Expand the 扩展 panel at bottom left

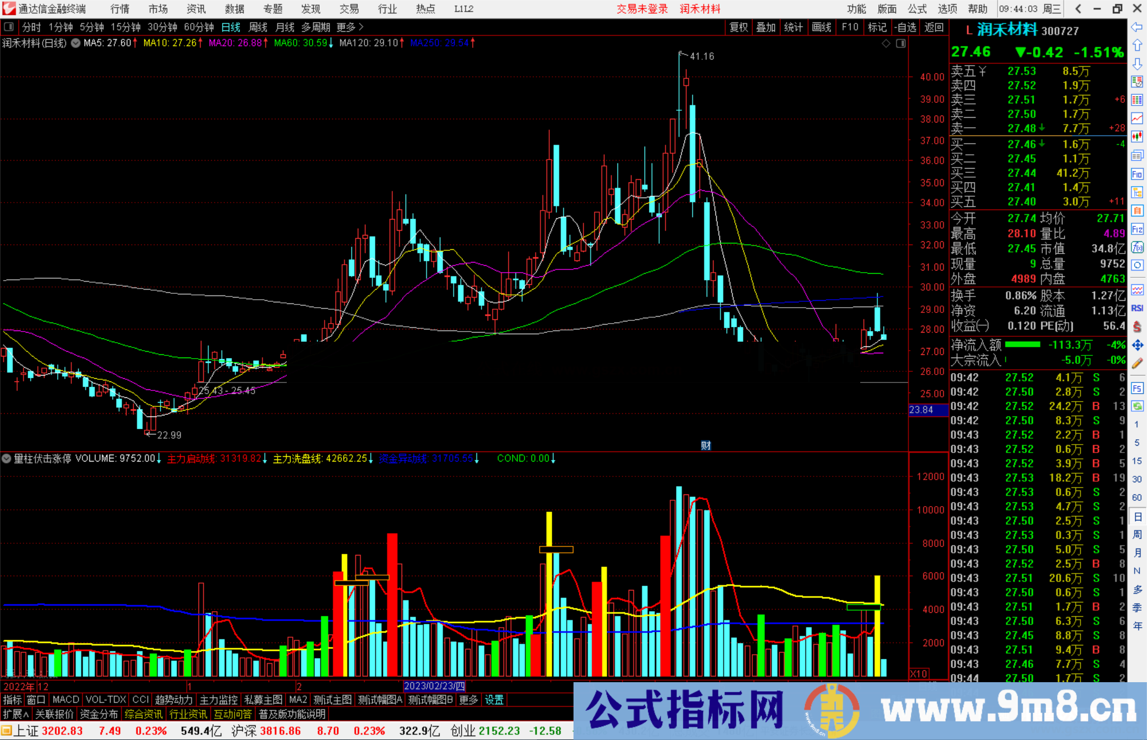16,714
